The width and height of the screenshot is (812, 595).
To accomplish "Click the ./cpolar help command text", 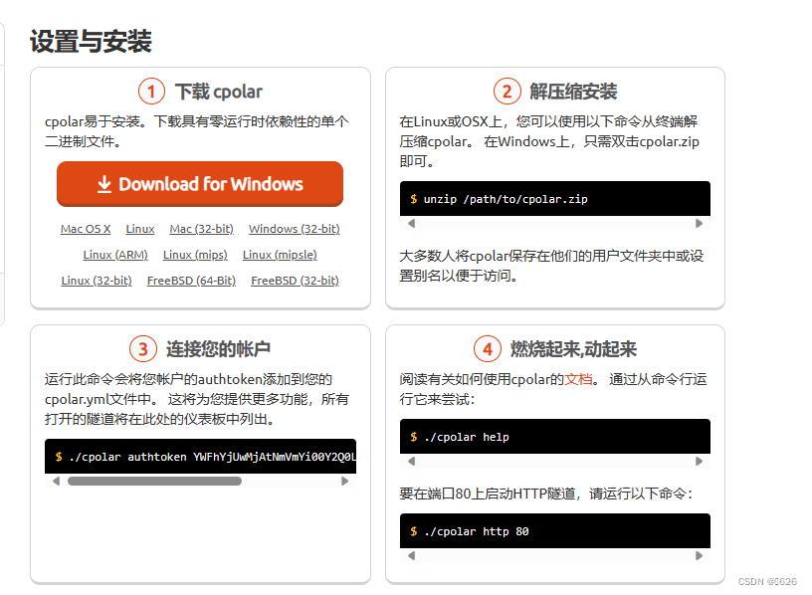I will tap(466, 437).
